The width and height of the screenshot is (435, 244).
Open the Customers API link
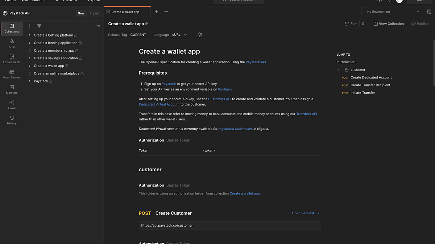click(x=219, y=99)
